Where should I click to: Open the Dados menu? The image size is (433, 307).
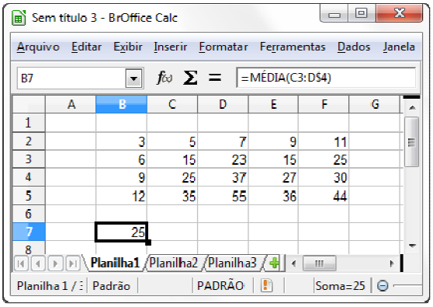point(354,47)
